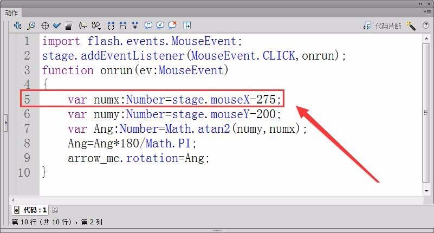This screenshot has width=434, height=233.
Task: Click 'CLICK' constant in line 2
Action: pyautogui.click(x=278, y=56)
